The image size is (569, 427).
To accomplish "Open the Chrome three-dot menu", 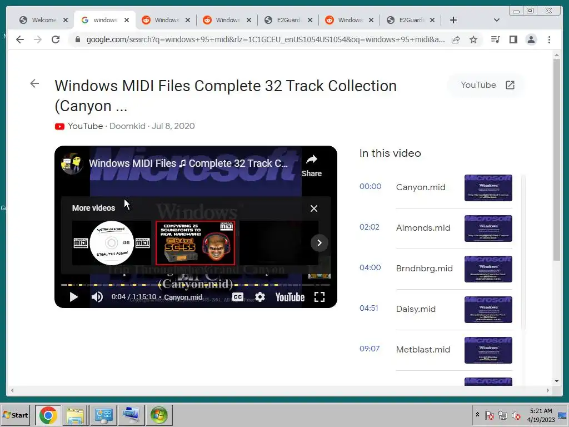I will coord(549,39).
